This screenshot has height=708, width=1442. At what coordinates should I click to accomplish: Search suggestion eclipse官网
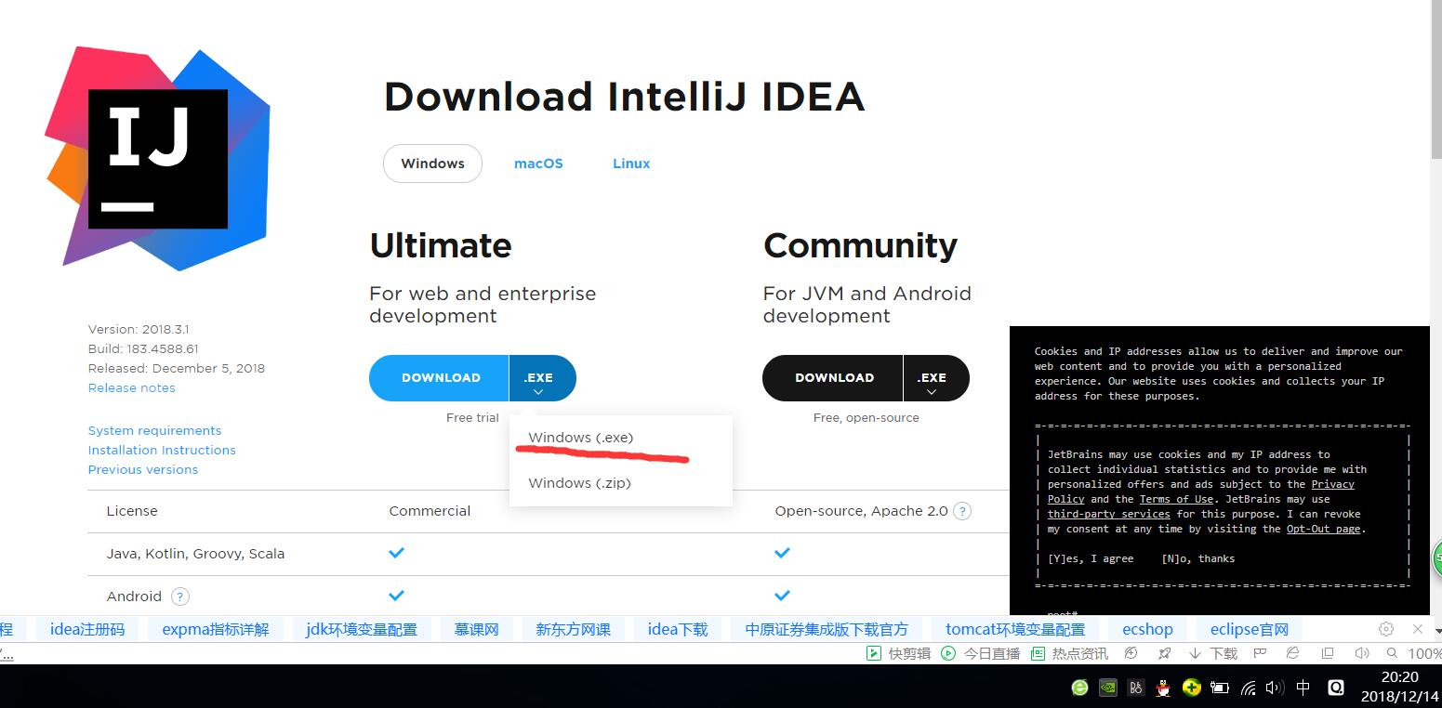1250,629
